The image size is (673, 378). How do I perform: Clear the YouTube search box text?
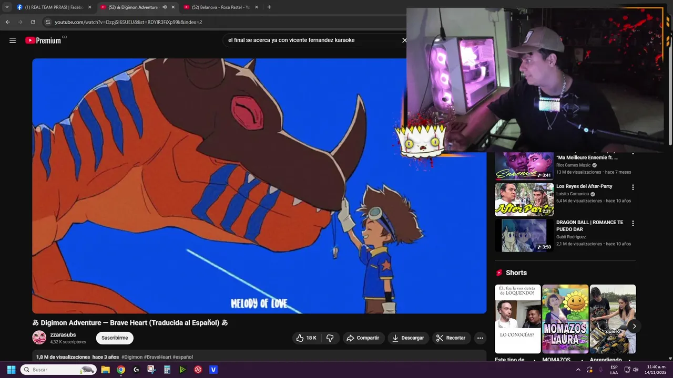click(x=404, y=40)
